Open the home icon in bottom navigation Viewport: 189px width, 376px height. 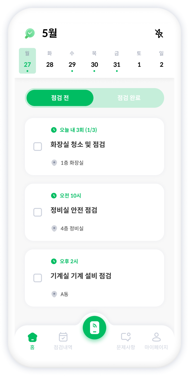pos(32,337)
